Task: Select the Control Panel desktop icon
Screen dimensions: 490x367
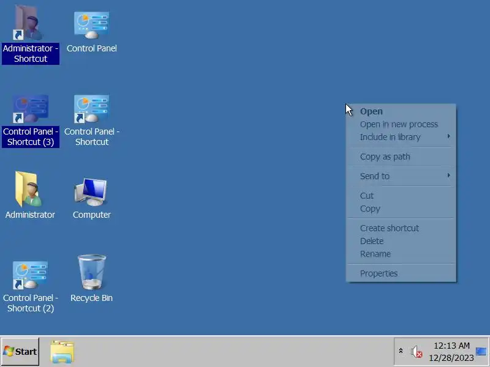Action: pos(91,31)
